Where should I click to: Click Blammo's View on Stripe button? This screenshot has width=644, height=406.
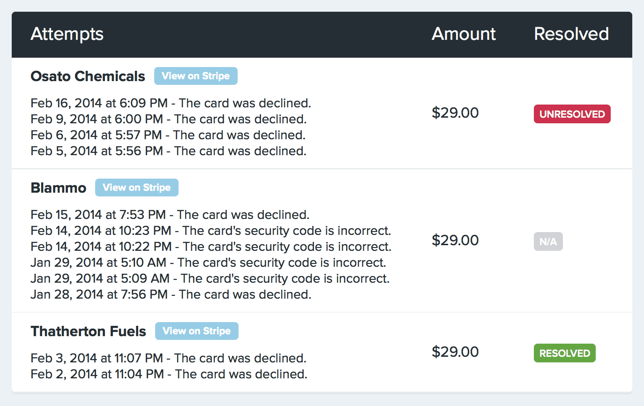136,188
